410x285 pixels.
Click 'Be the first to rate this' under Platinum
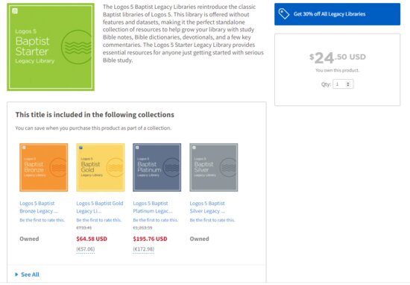(x=156, y=220)
